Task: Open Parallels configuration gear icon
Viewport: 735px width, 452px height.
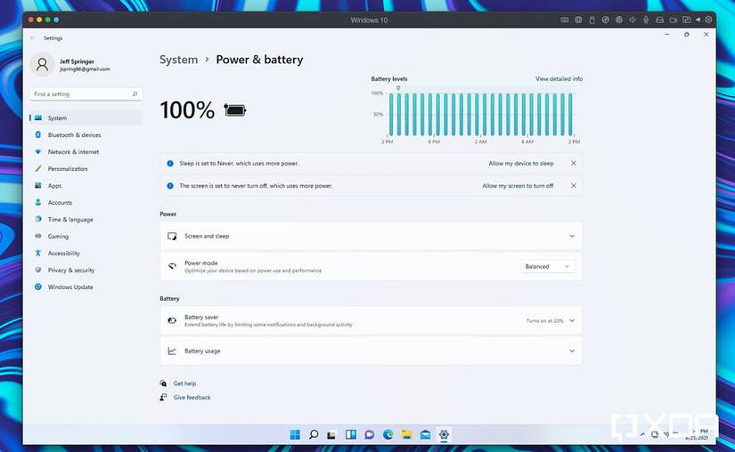Action: pyautogui.click(x=709, y=20)
